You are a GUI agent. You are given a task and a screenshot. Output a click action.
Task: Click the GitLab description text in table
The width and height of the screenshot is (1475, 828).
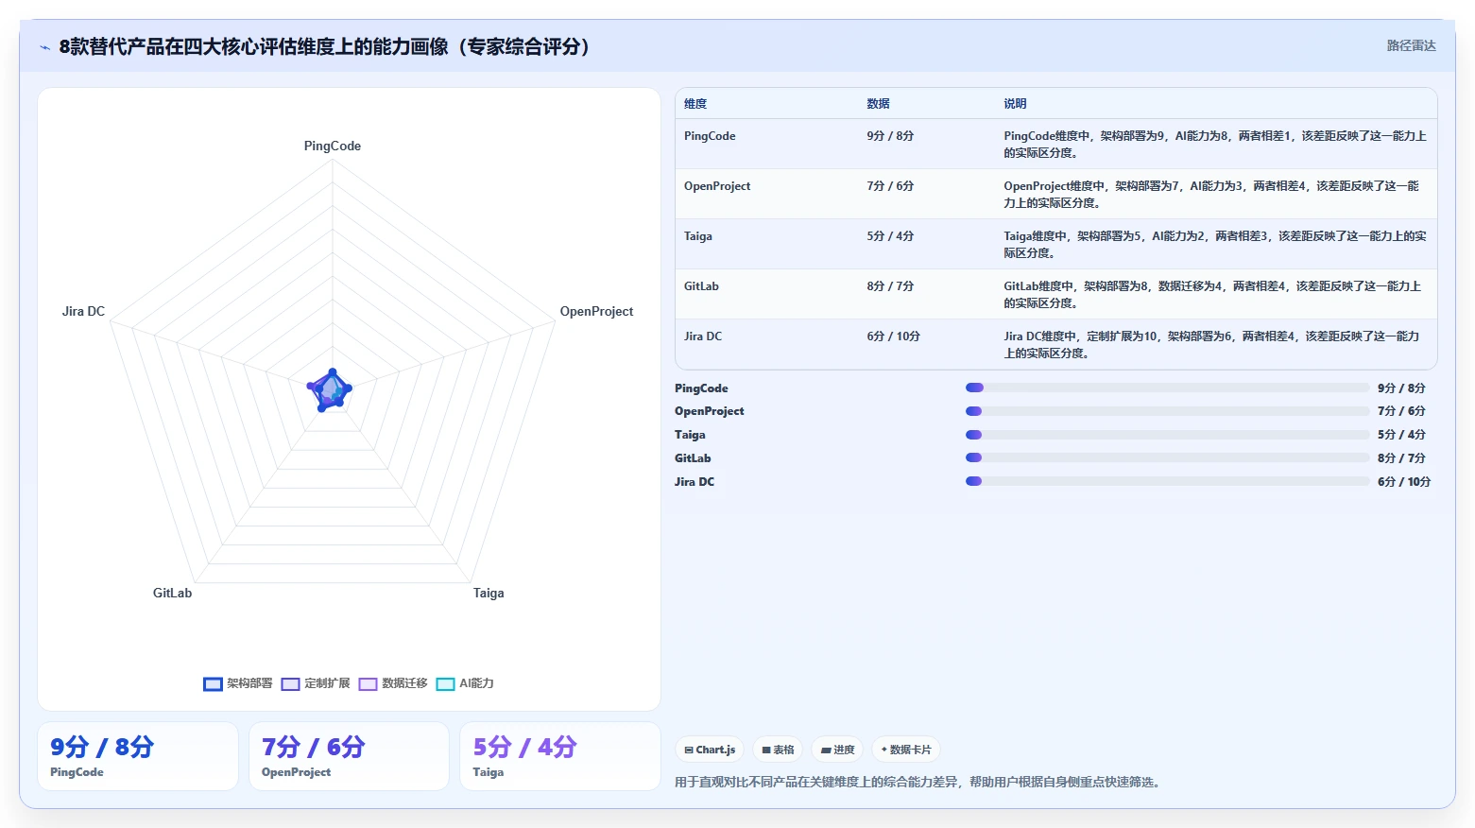(1212, 294)
